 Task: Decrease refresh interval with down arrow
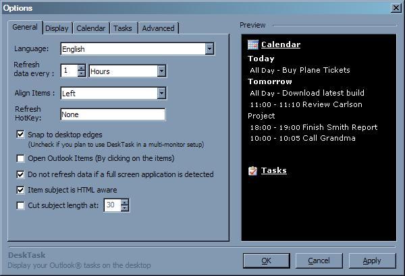[82, 73]
